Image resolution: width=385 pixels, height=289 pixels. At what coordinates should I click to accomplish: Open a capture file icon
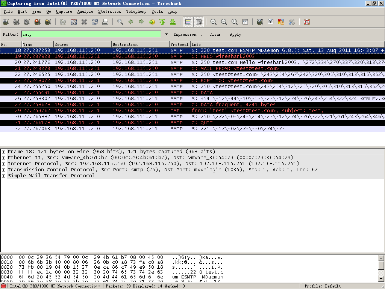(x=63, y=22)
